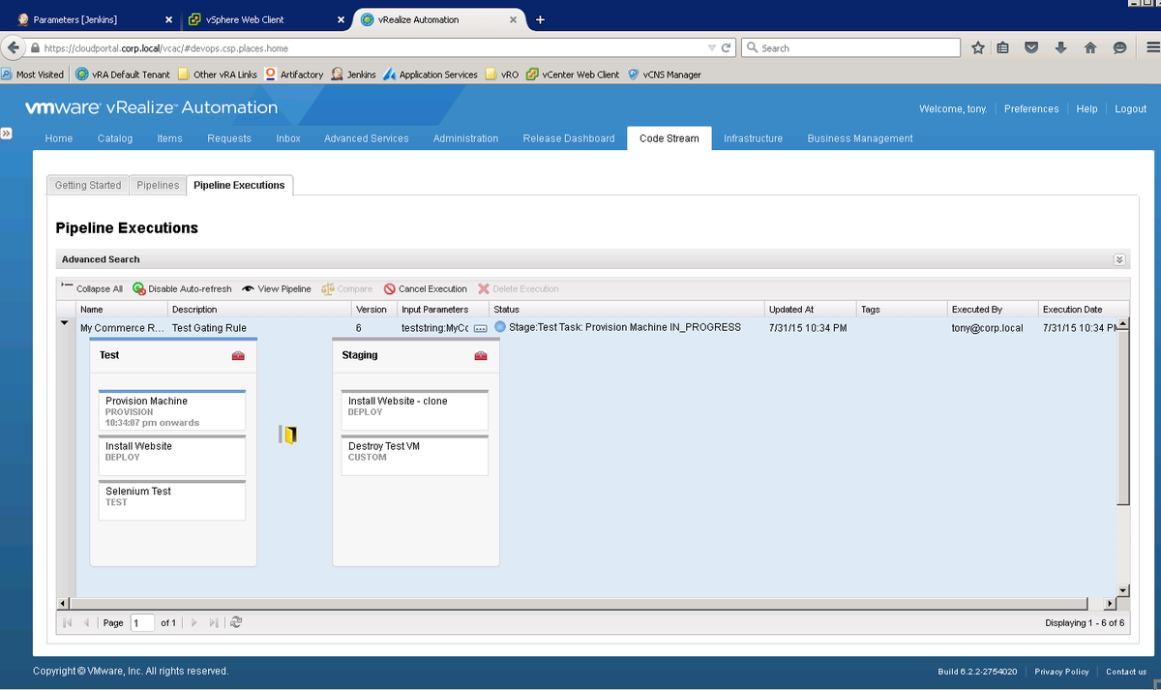Jump to the last page of results

pos(214,622)
